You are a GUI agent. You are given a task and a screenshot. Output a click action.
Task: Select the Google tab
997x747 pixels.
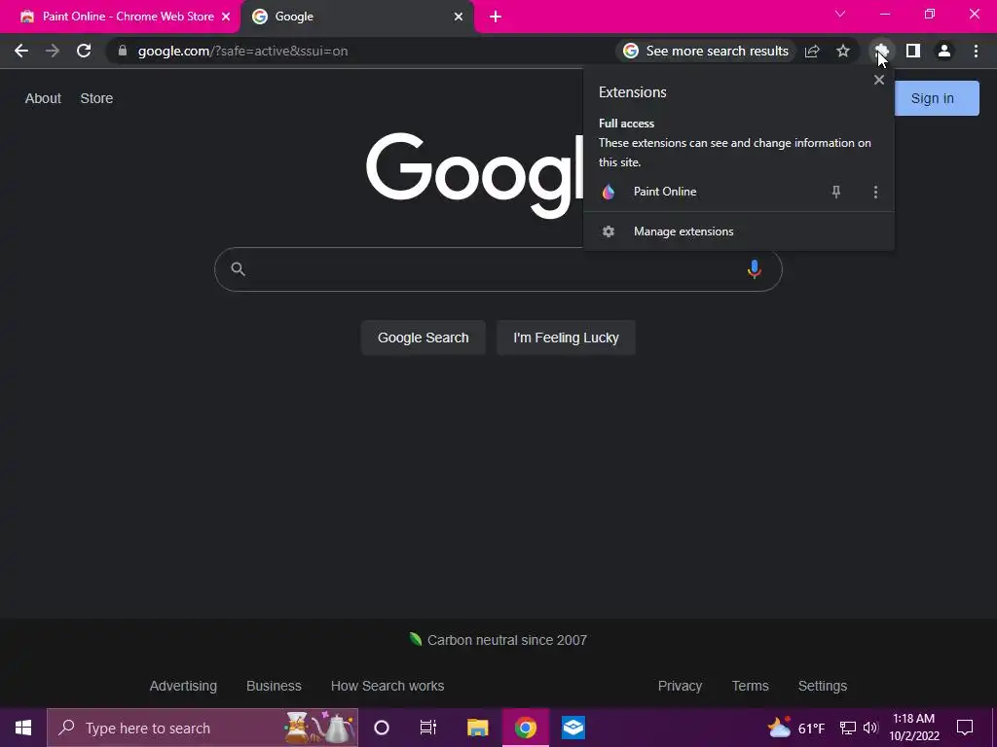(356, 17)
